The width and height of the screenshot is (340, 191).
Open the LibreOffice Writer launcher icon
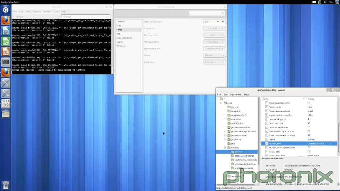pos(5,31)
